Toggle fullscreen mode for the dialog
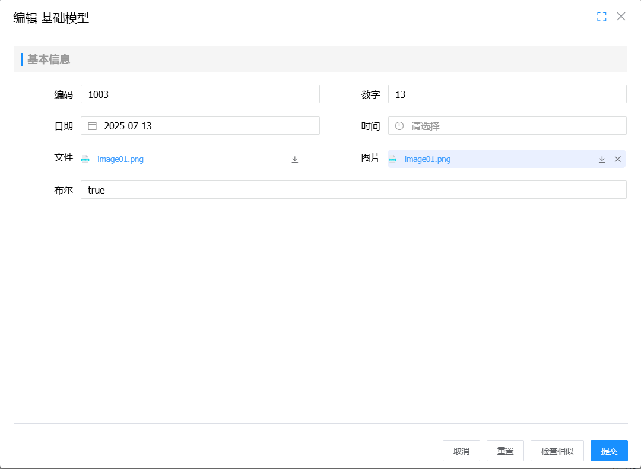 [601, 17]
